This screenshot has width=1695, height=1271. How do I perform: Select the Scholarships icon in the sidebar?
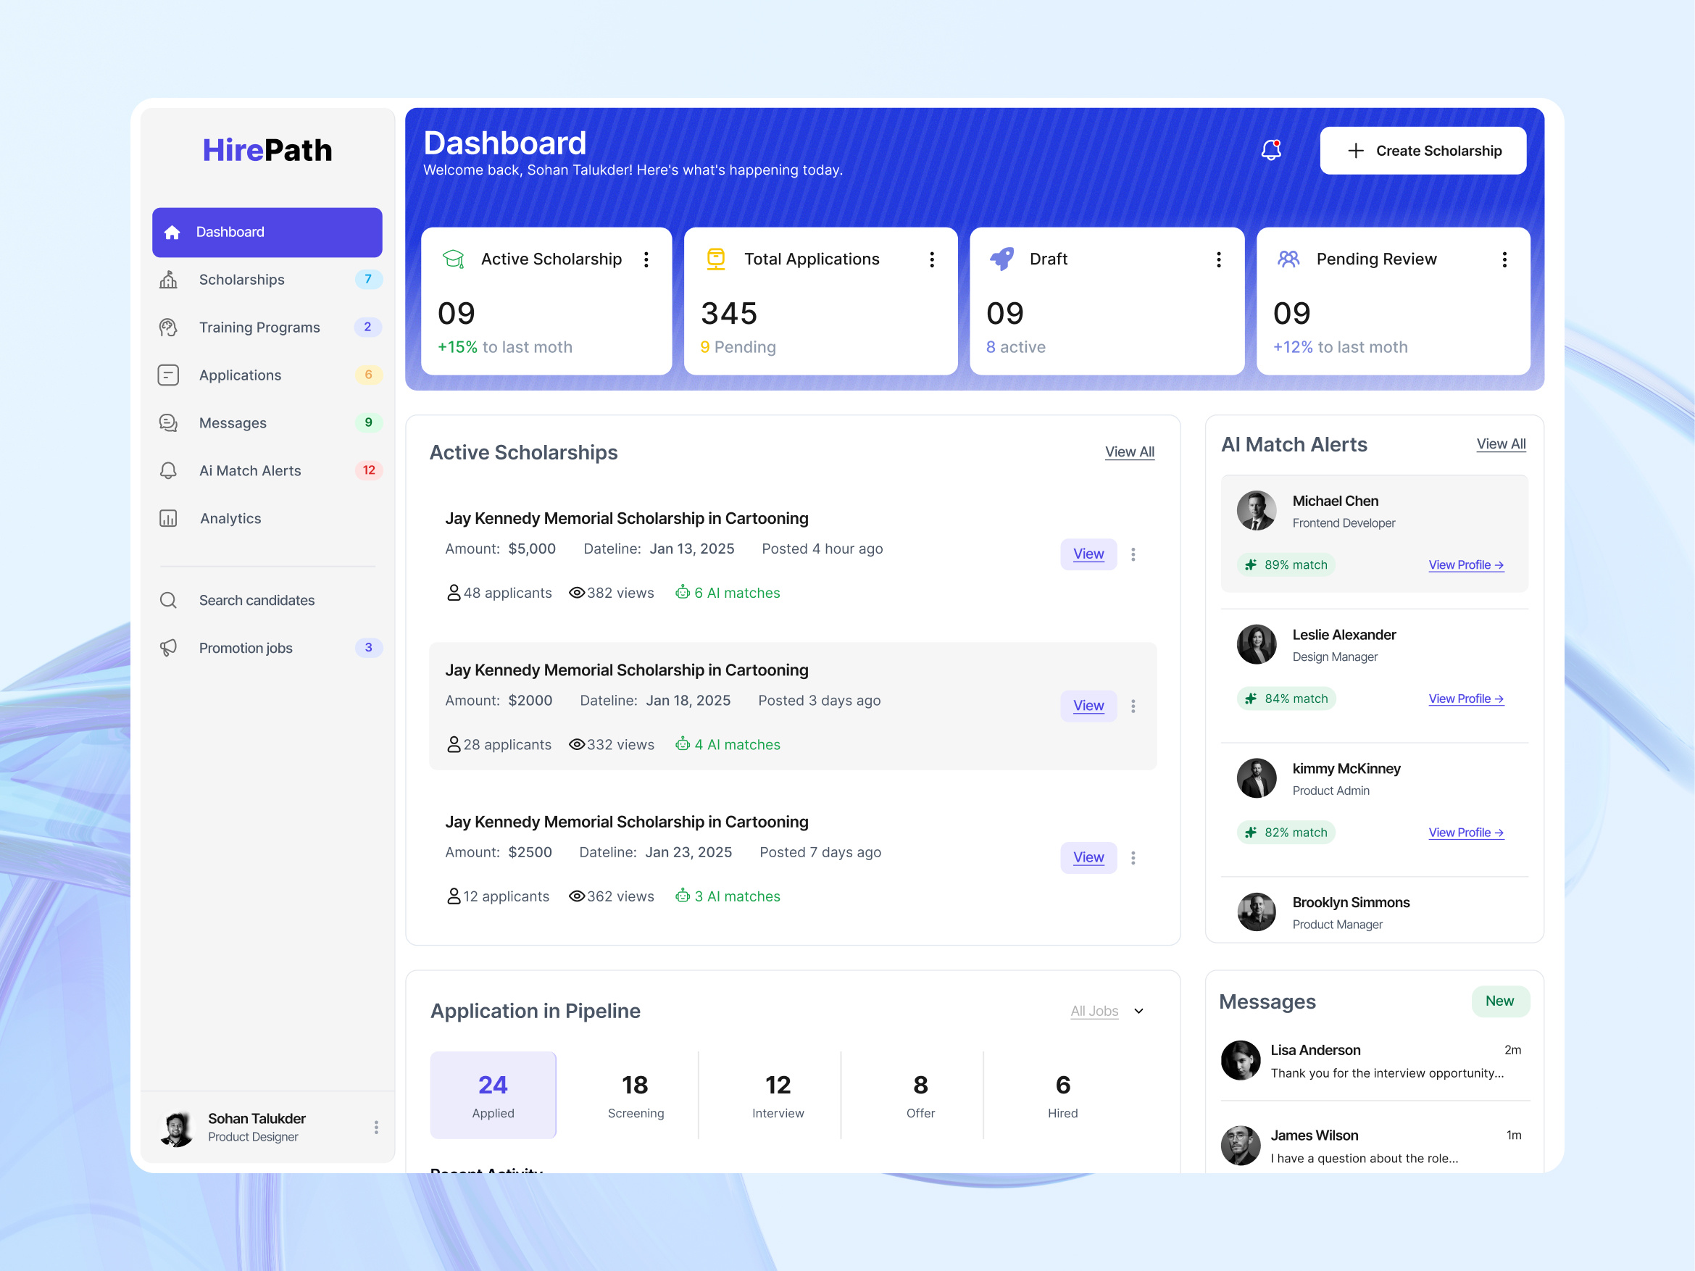tap(169, 280)
